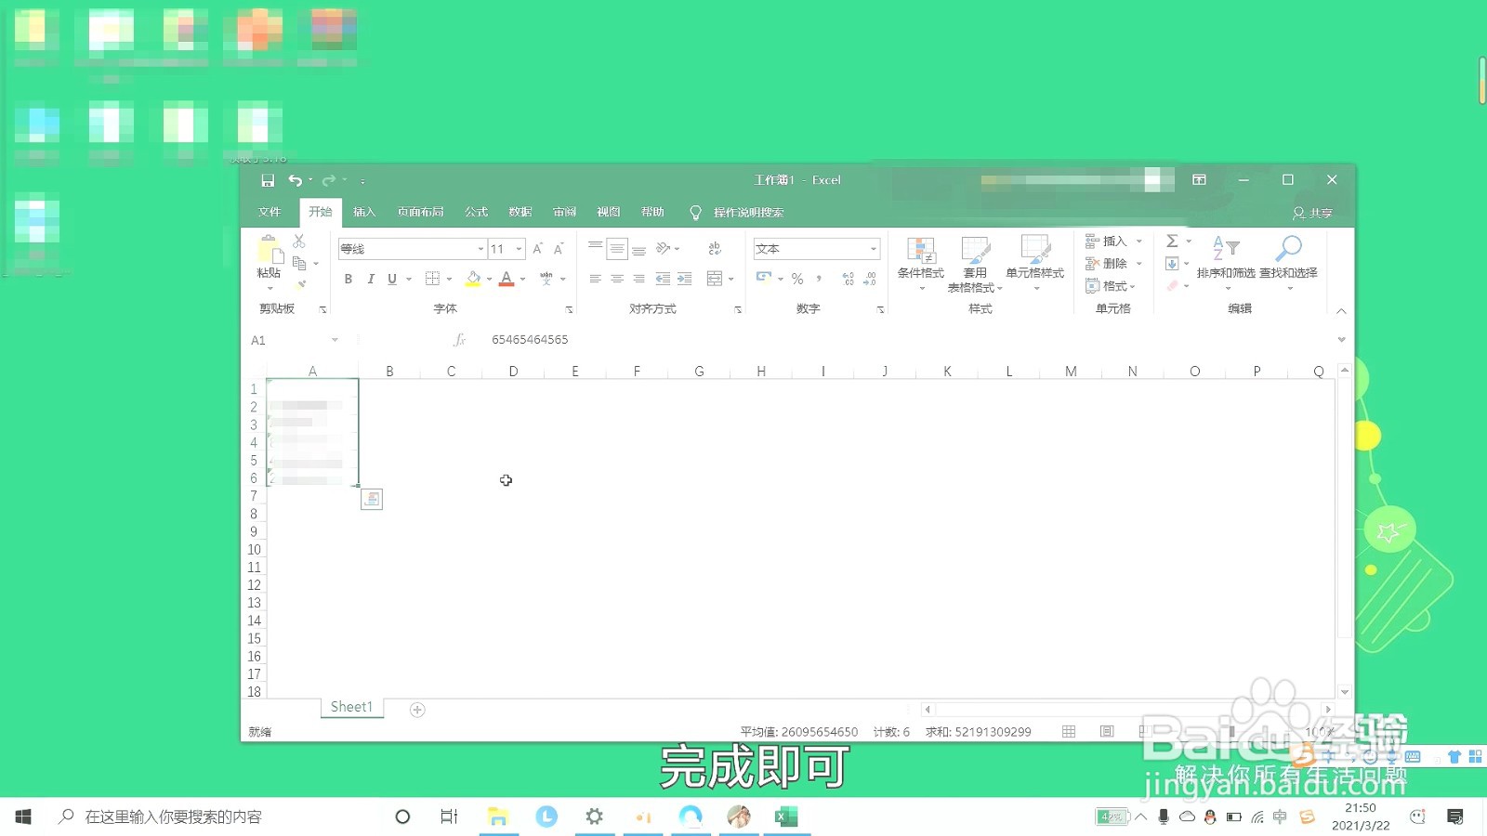The image size is (1487, 836).
Task: Click the insert function fx button
Action: click(x=459, y=340)
